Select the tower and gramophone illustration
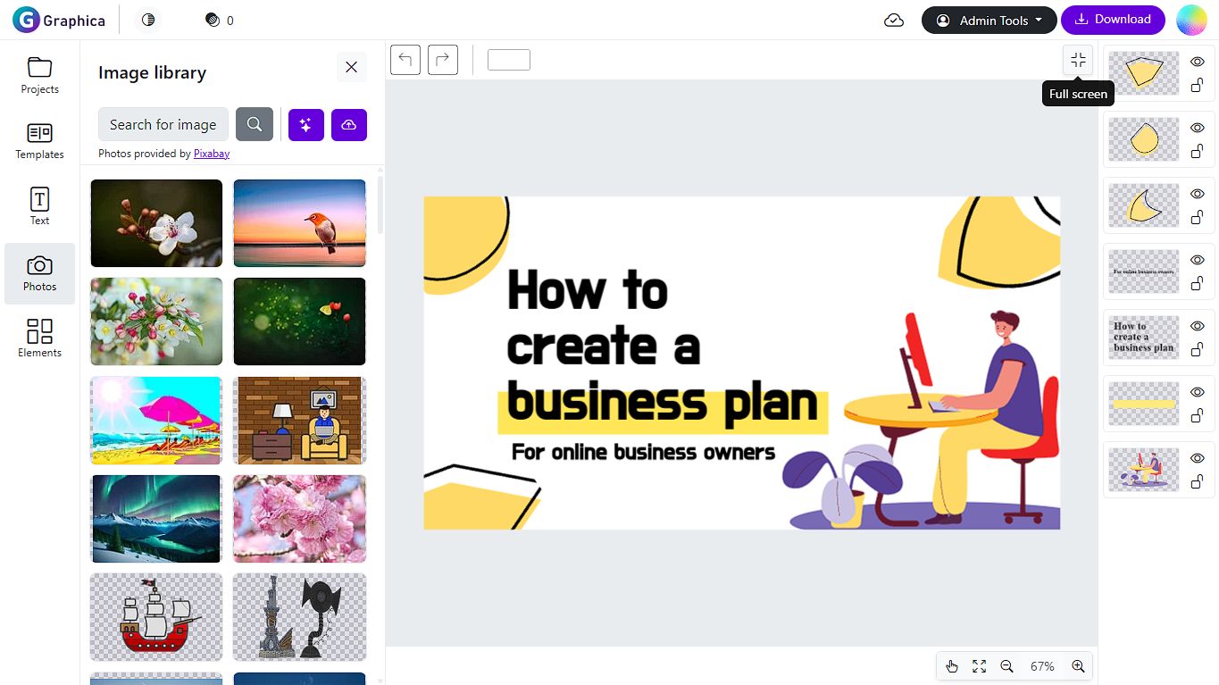Viewport: 1219px width, 685px height. pos(299,617)
